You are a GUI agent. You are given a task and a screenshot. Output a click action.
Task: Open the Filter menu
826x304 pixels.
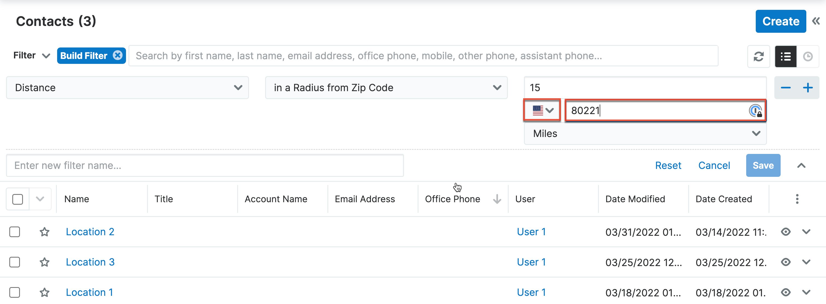(31, 56)
